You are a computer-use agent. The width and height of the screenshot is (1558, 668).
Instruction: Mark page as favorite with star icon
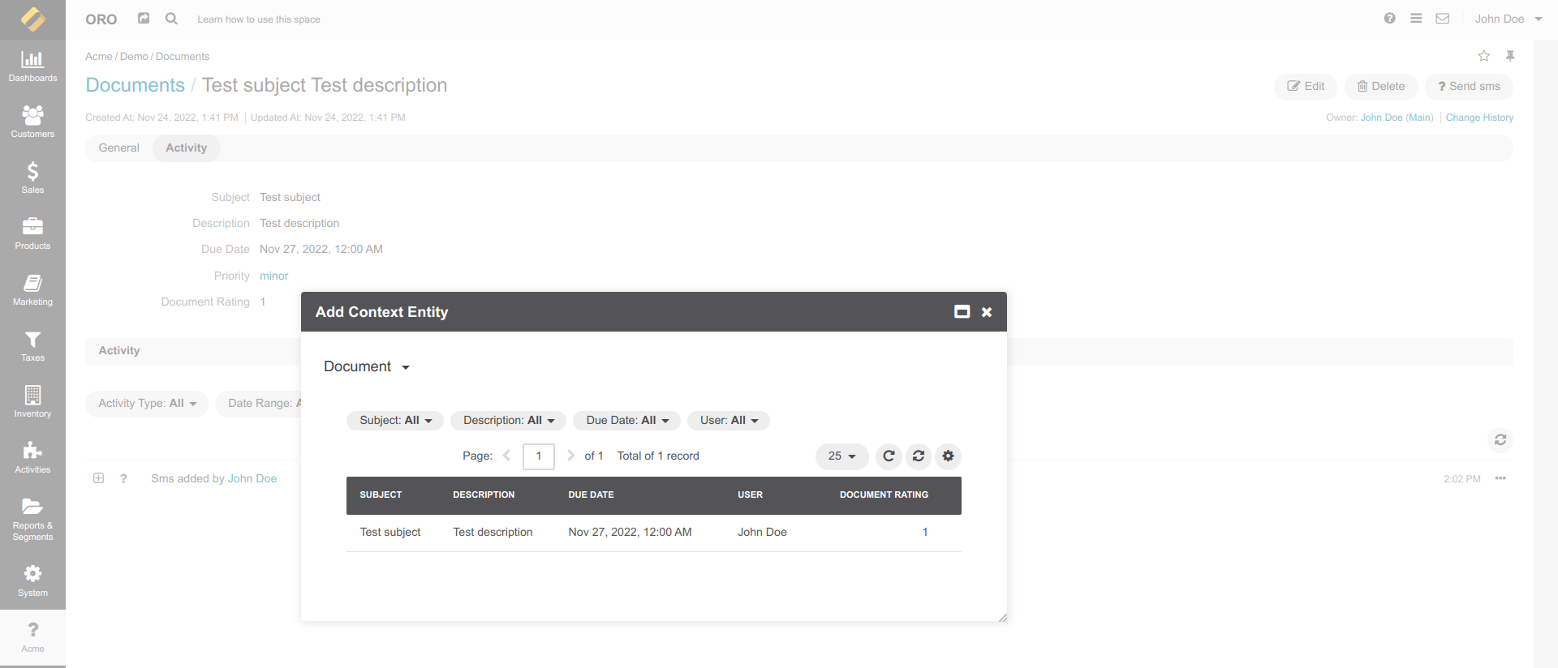coord(1483,56)
